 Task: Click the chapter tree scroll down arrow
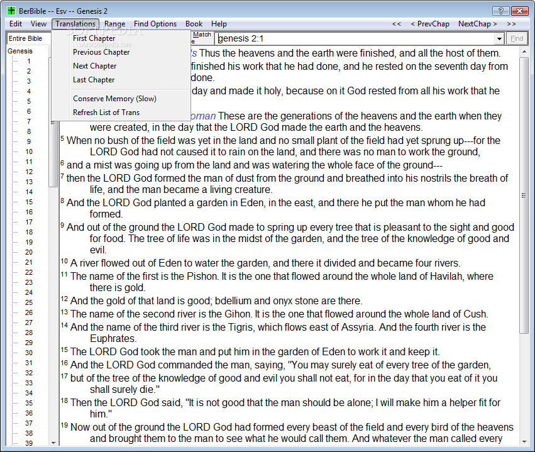pos(53,443)
